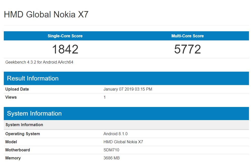Click "HMD Global Nokia X7" in the Model row
251x167 pixels.
click(123, 142)
